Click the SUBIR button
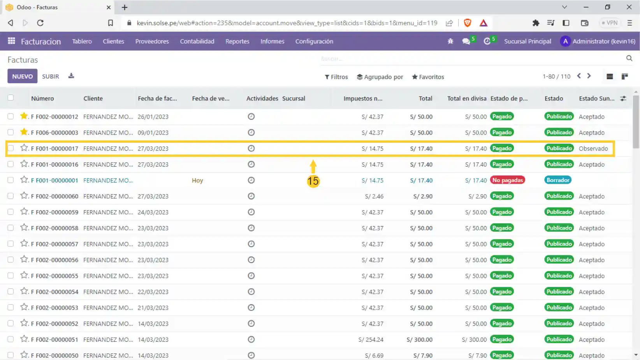640x360 pixels. (51, 76)
